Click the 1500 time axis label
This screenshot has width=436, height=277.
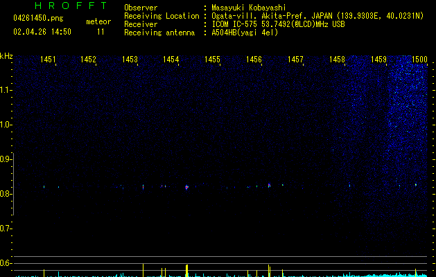(419, 60)
